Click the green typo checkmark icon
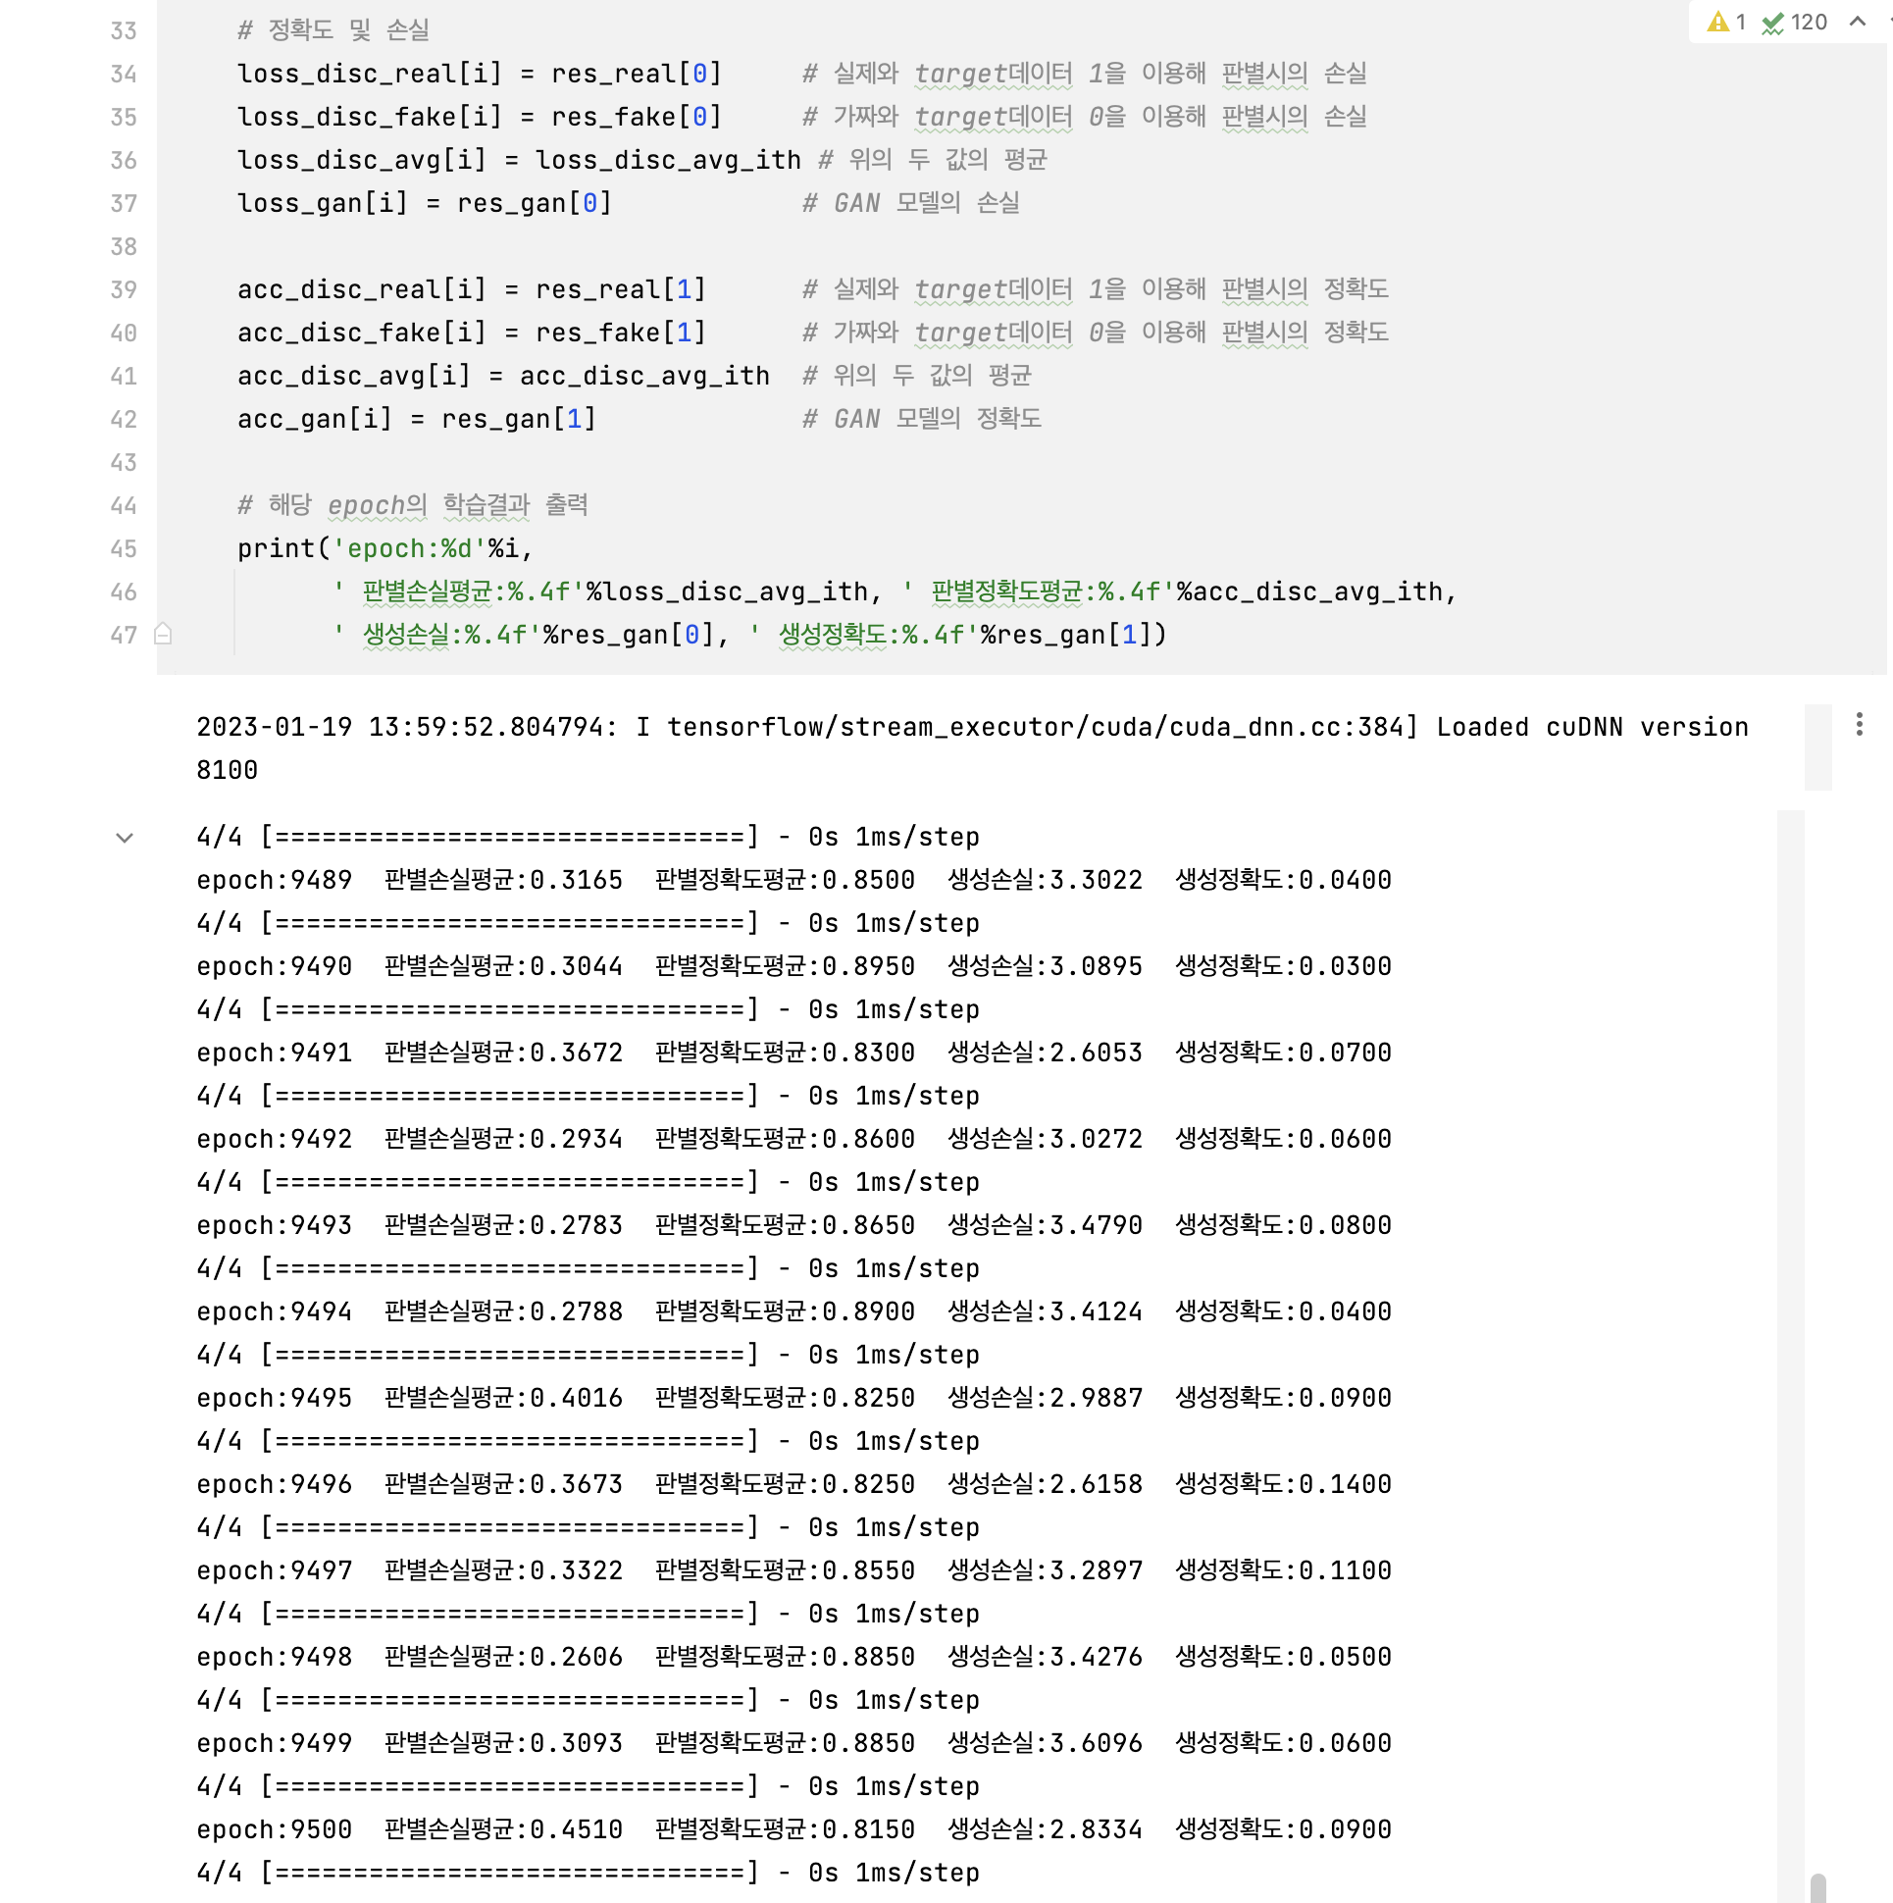This screenshot has width=1893, height=1903. [1772, 23]
